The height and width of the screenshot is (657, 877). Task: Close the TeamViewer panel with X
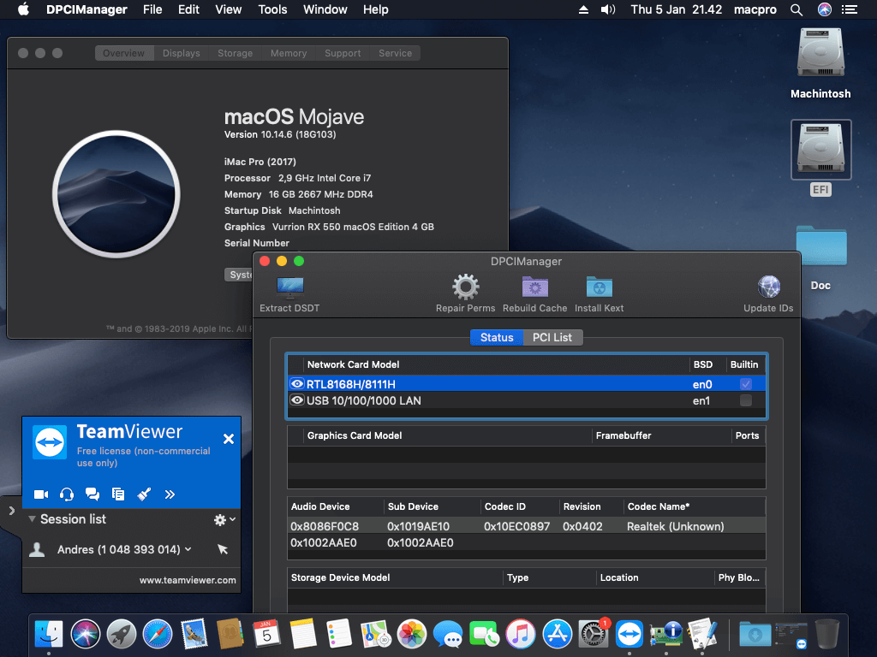[x=228, y=439]
